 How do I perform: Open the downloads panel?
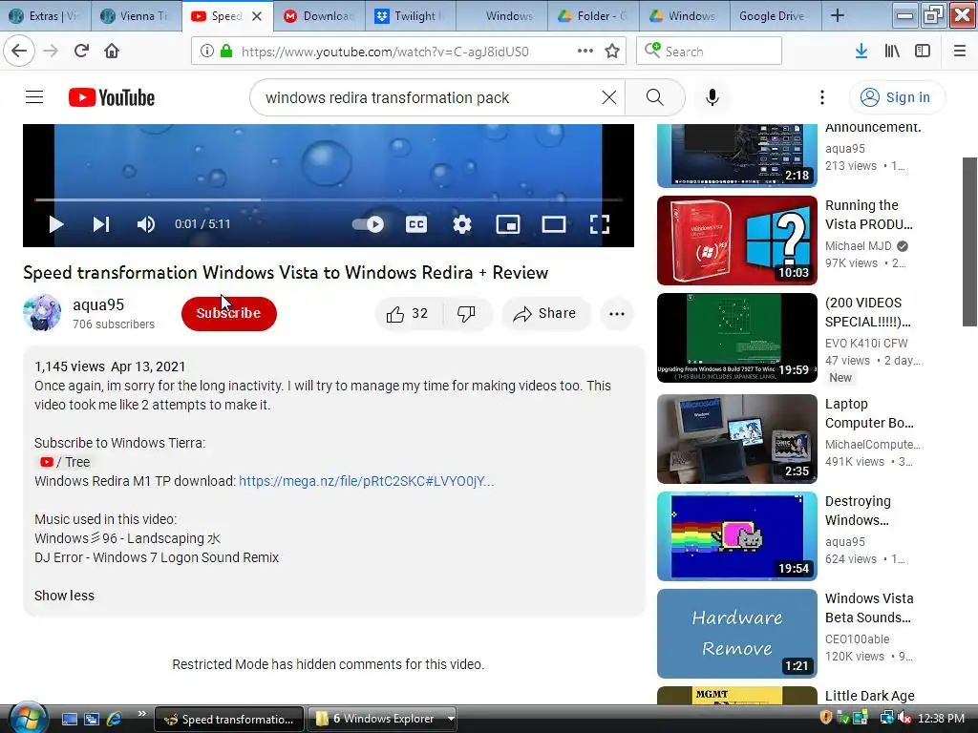pyautogui.click(x=861, y=52)
